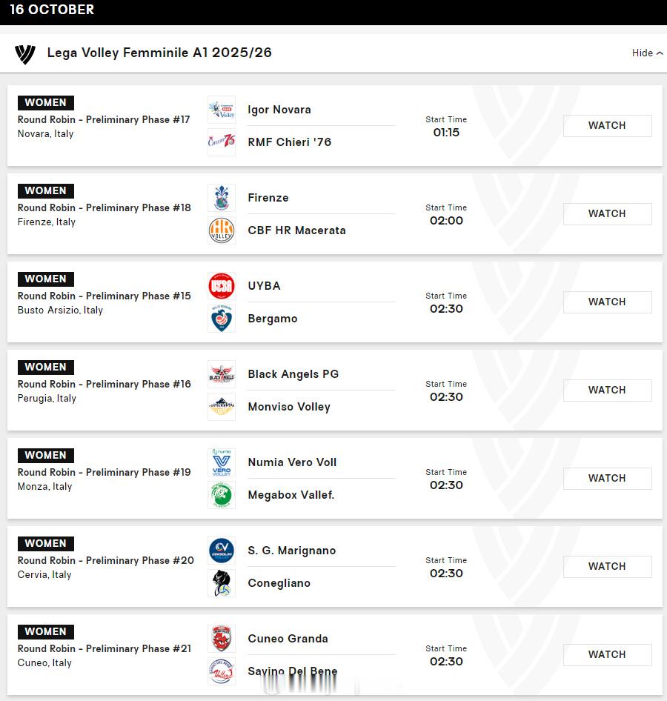Open WATCH for UYBA vs Bergamo
The image size is (667, 701).
(x=607, y=302)
